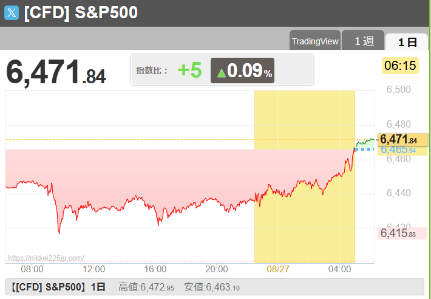Open the TradingView tab
This screenshot has width=431, height=299.
click(x=315, y=40)
